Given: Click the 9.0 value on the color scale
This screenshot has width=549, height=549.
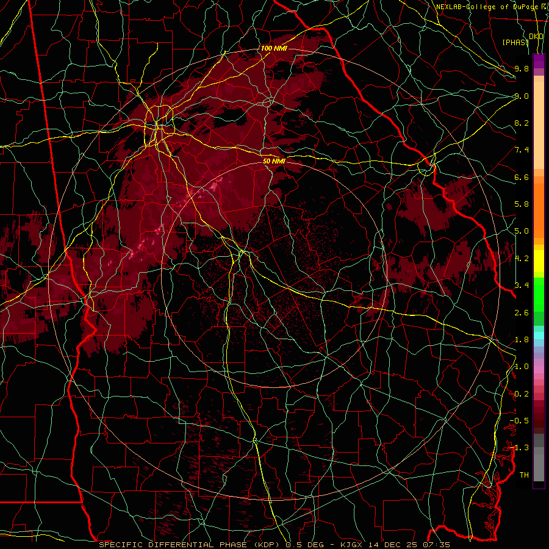Looking at the screenshot, I should pos(522,96).
